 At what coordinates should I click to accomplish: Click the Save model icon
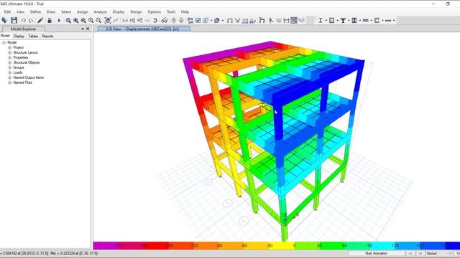[14, 20]
